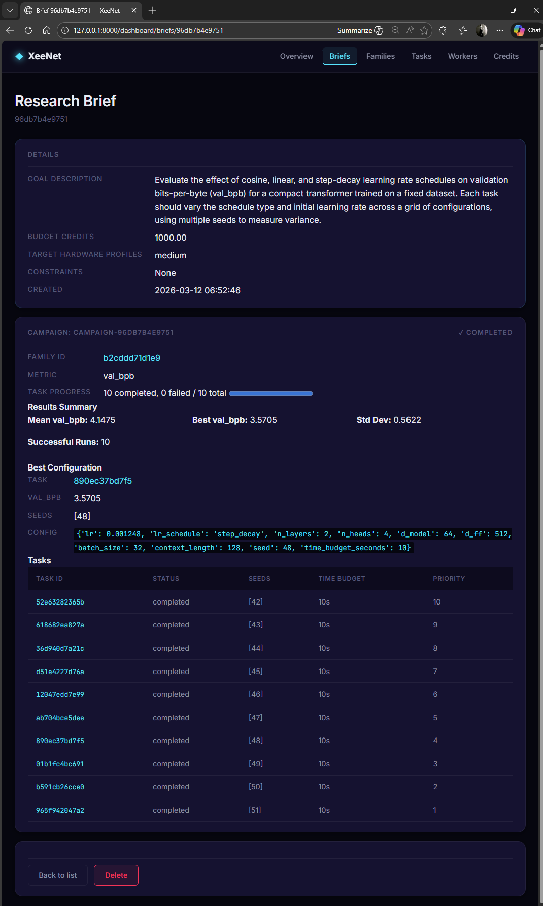Image resolution: width=543 pixels, height=906 pixels.
Task: Open the zoom magnifier icon
Action: tap(395, 30)
